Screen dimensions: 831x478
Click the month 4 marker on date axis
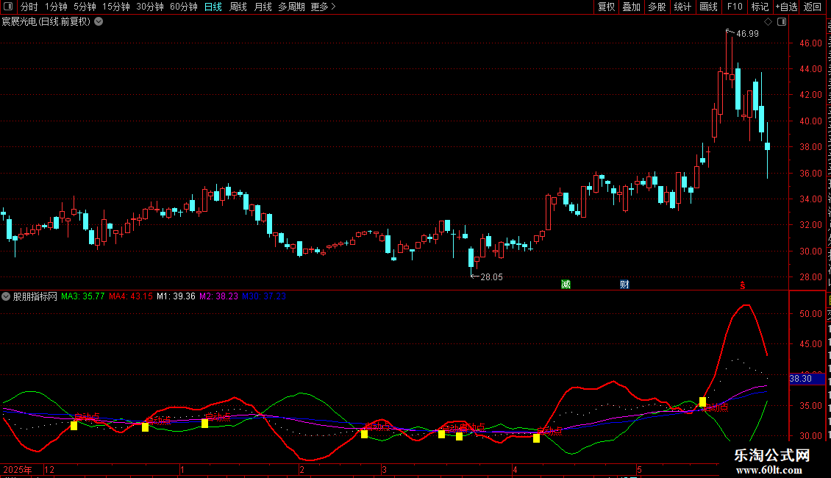click(x=515, y=470)
